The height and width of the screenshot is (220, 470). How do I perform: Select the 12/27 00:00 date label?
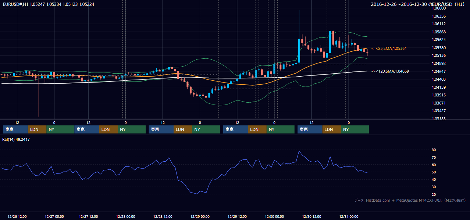pyautogui.click(x=54, y=216)
